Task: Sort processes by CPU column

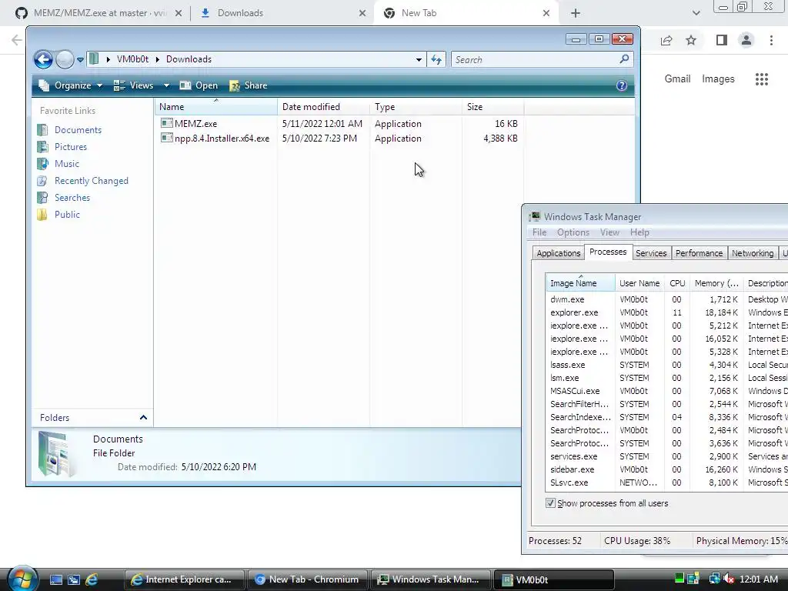Action: click(x=677, y=283)
